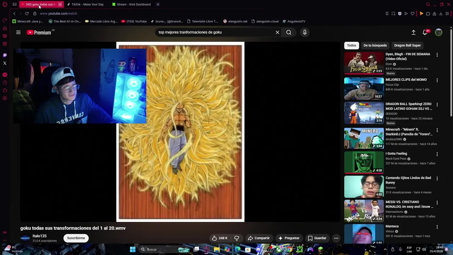Open the extensions cube icon
The height and width of the screenshot is (255, 453).
click(428, 13)
